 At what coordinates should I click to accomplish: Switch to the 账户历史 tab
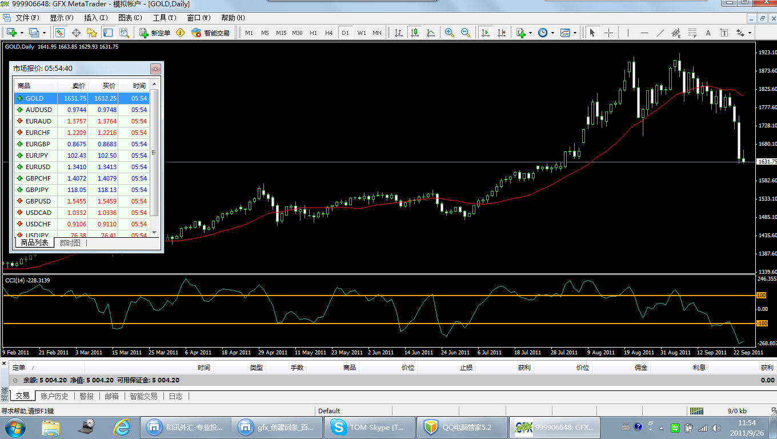54,396
